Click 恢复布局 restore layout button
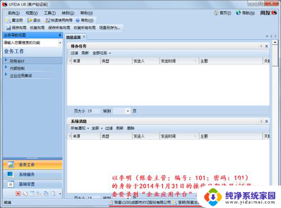This screenshot has height=208, width=281. point(37,28)
